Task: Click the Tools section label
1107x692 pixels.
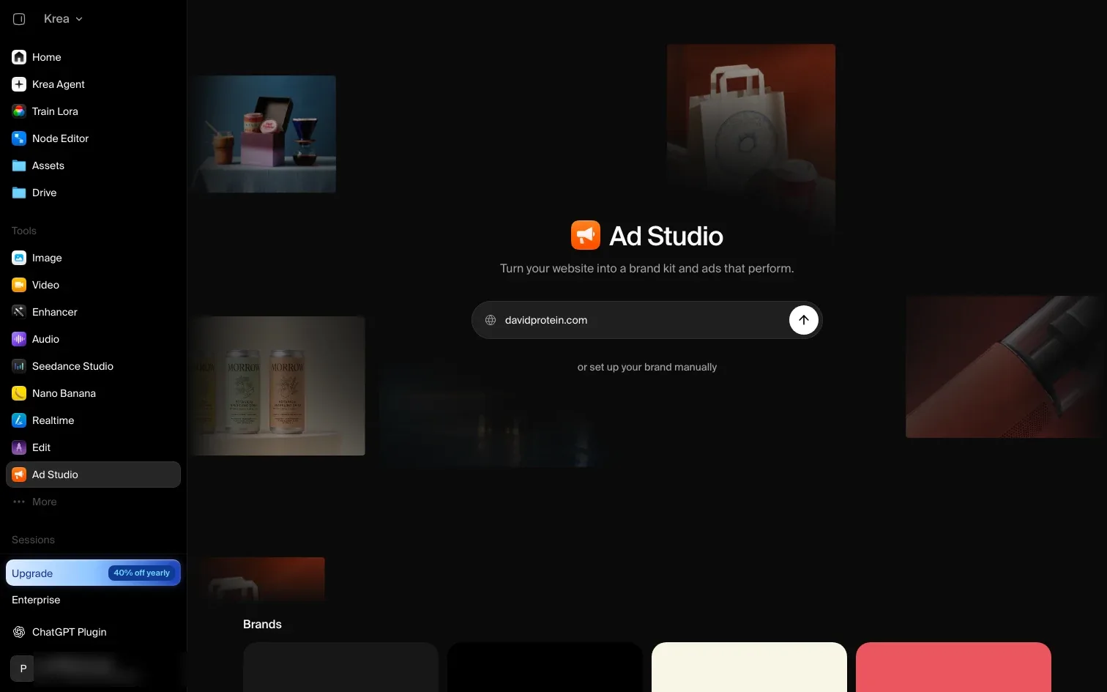Action: pyautogui.click(x=24, y=231)
